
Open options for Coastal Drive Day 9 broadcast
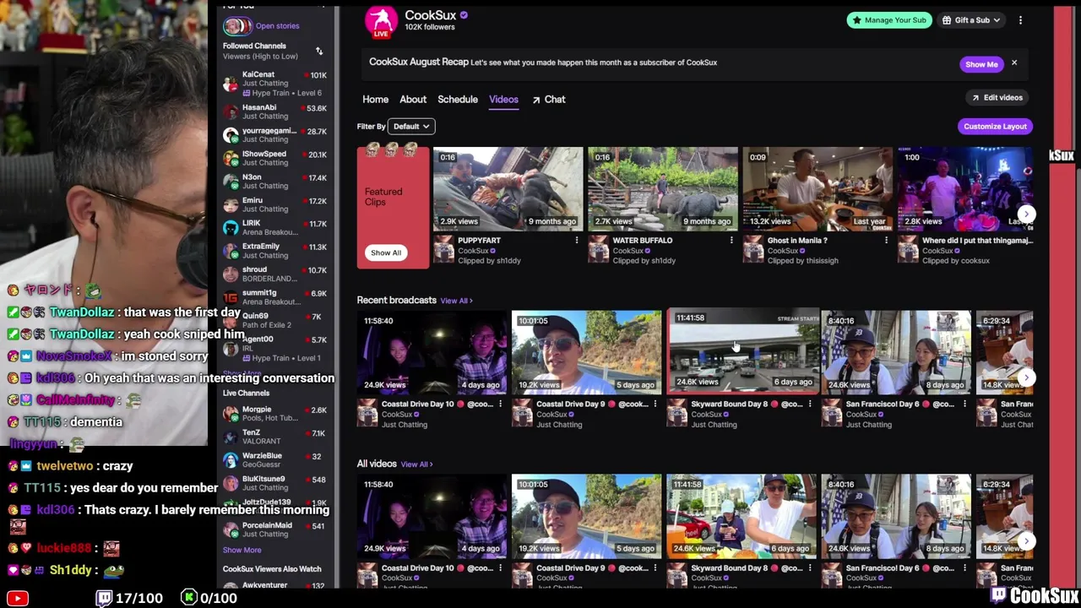coord(655,404)
